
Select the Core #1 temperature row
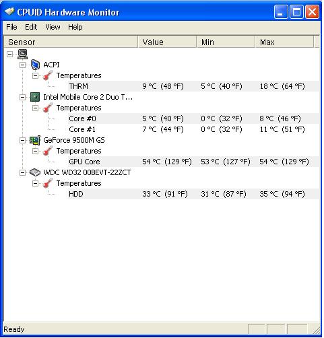click(193, 129)
